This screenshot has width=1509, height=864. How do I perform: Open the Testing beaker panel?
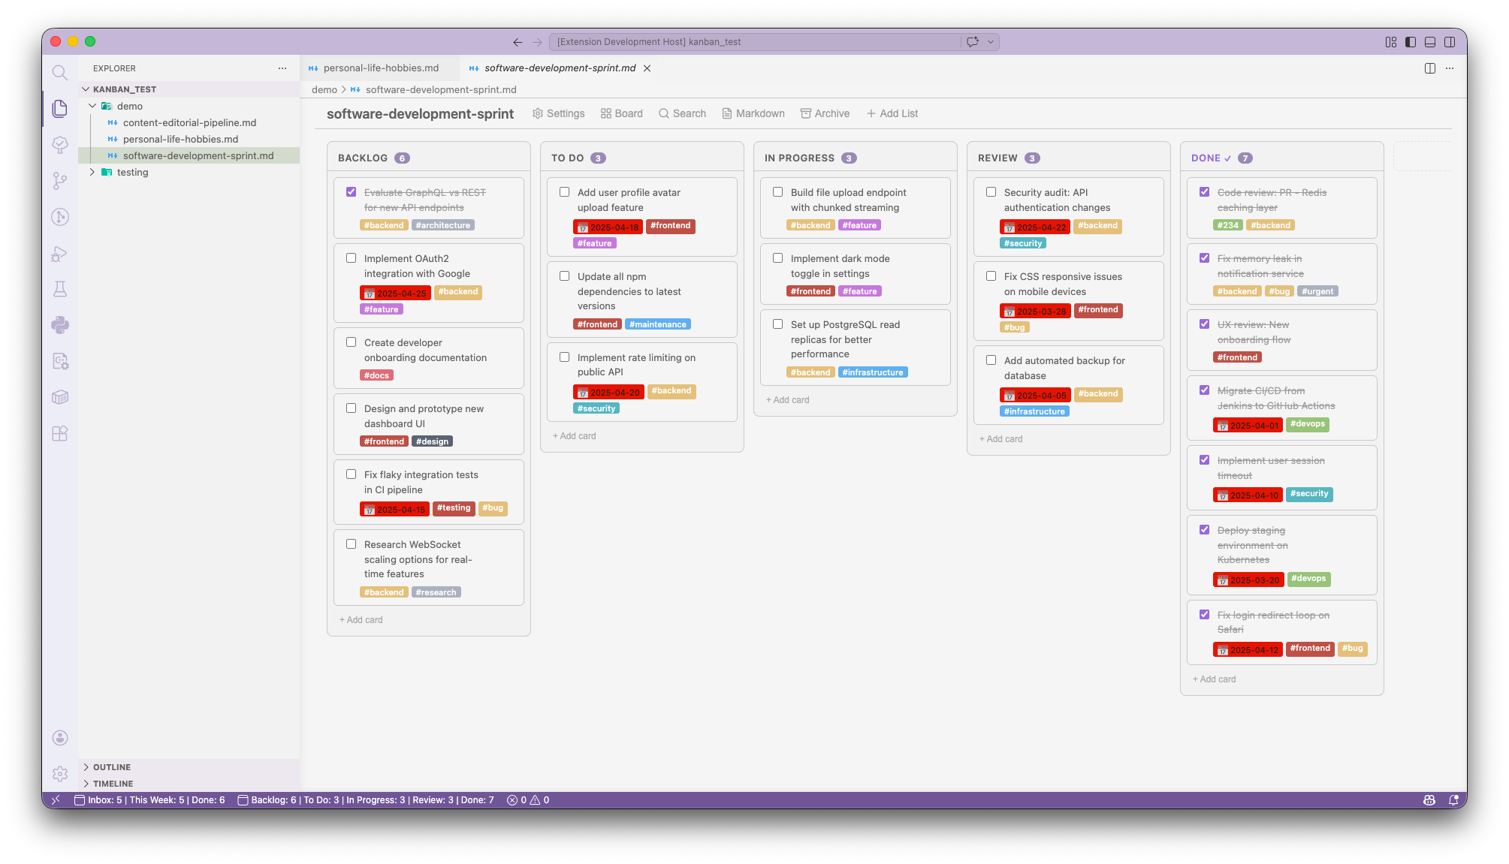tap(60, 289)
